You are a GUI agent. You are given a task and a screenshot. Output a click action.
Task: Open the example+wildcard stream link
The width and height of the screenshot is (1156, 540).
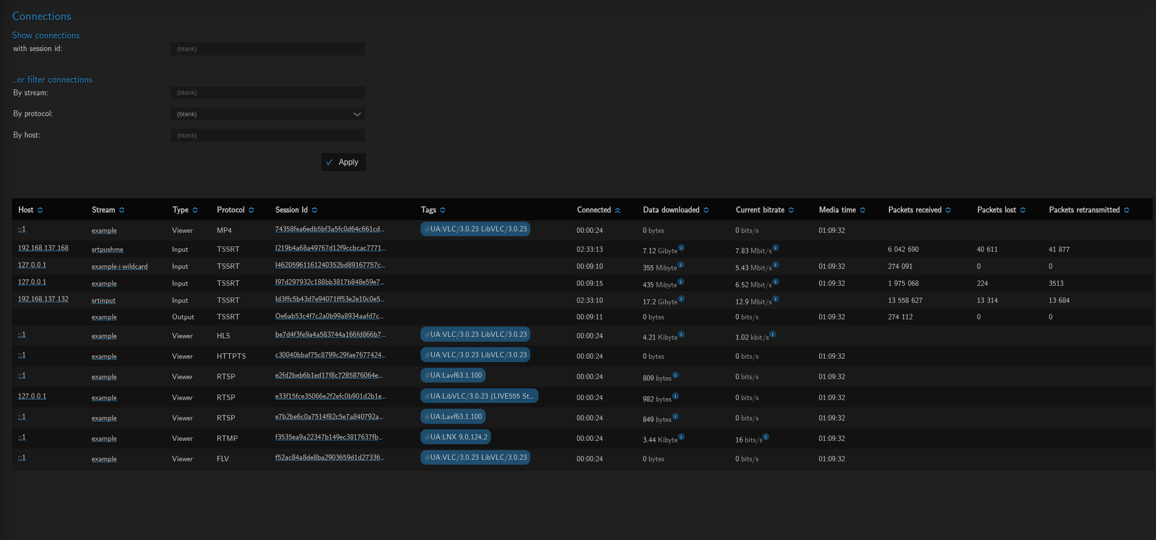pyautogui.click(x=120, y=267)
